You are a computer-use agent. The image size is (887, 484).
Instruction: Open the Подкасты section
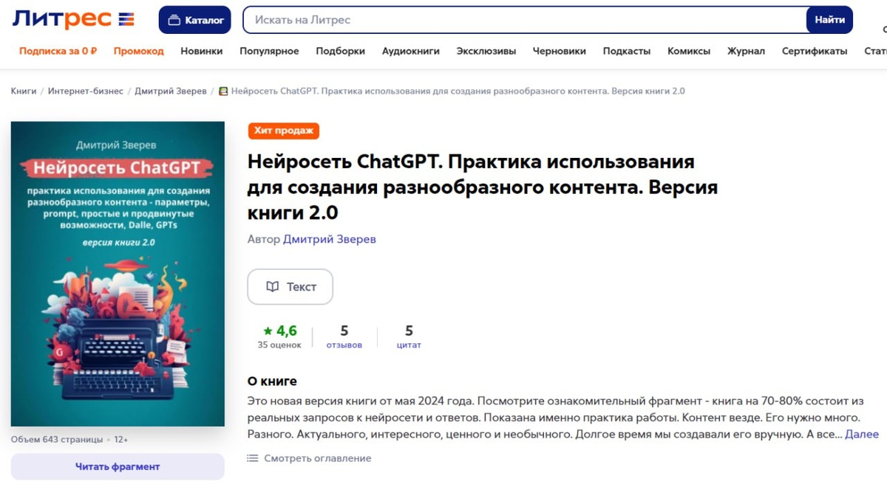[627, 51]
